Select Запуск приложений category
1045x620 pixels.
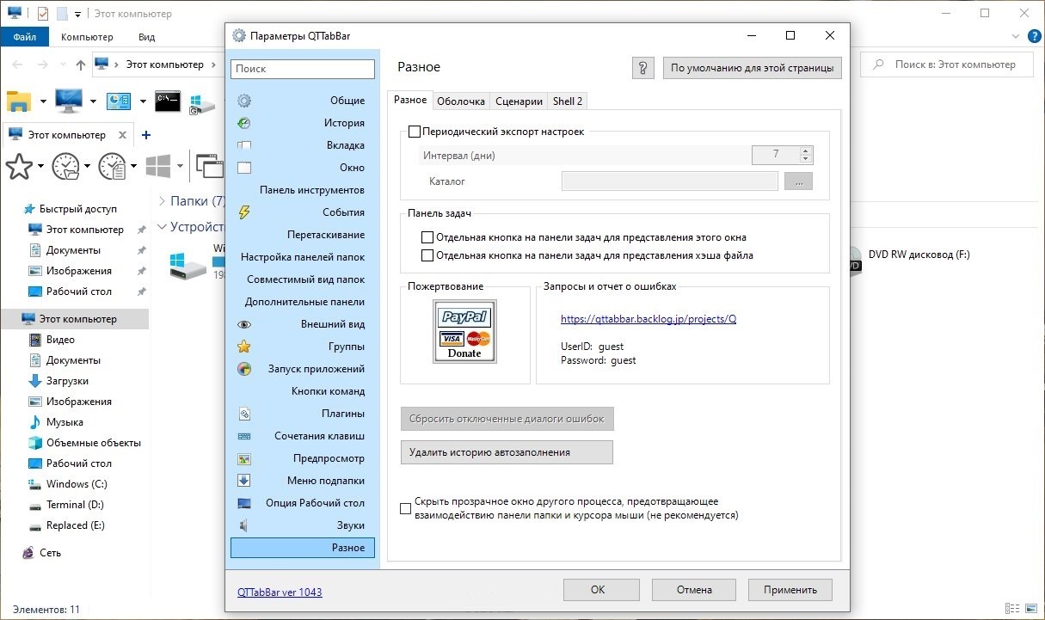point(303,369)
